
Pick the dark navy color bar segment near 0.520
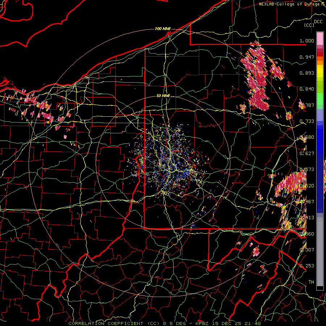[x=320, y=185]
